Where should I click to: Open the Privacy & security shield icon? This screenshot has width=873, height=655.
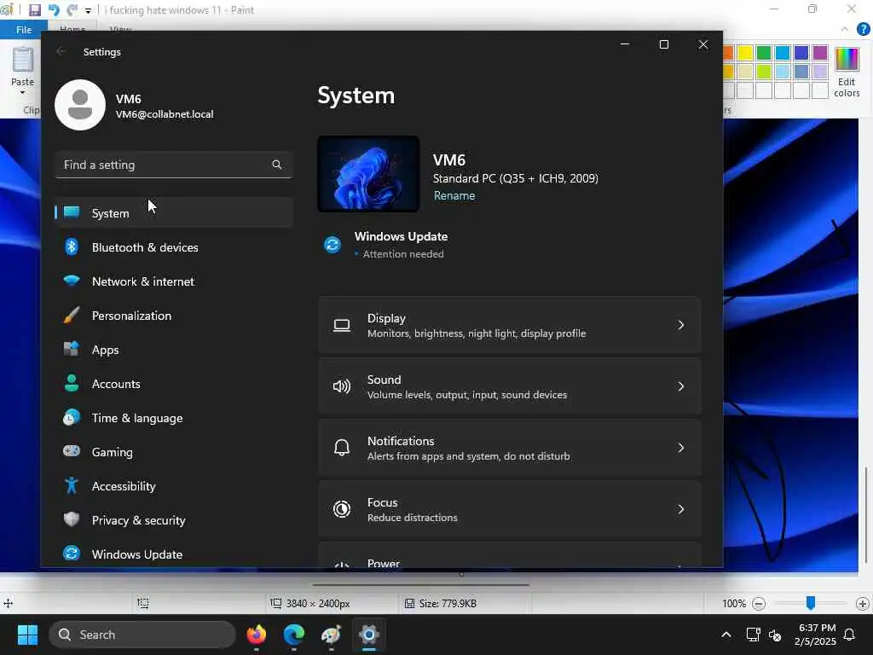point(72,519)
